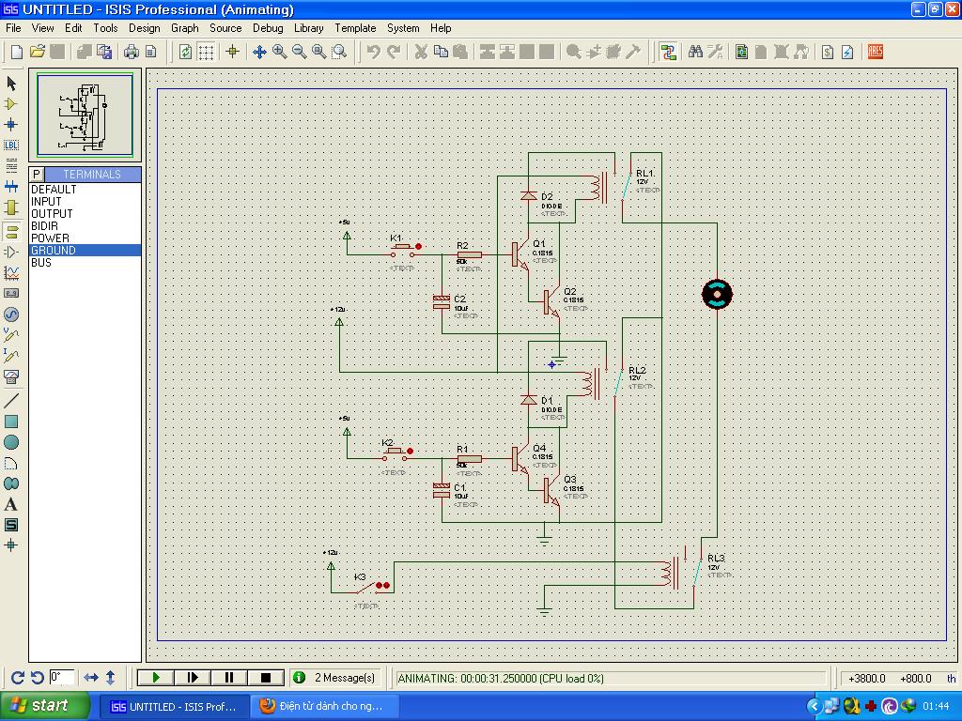962x721 pixels.
Task: Select the 2D Circle drawing tool
Action: coord(11,443)
